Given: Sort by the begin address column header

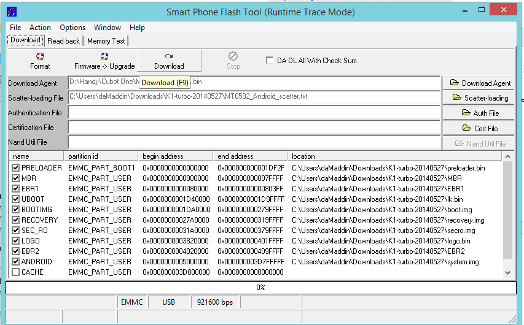Looking at the screenshot, I should [x=176, y=156].
